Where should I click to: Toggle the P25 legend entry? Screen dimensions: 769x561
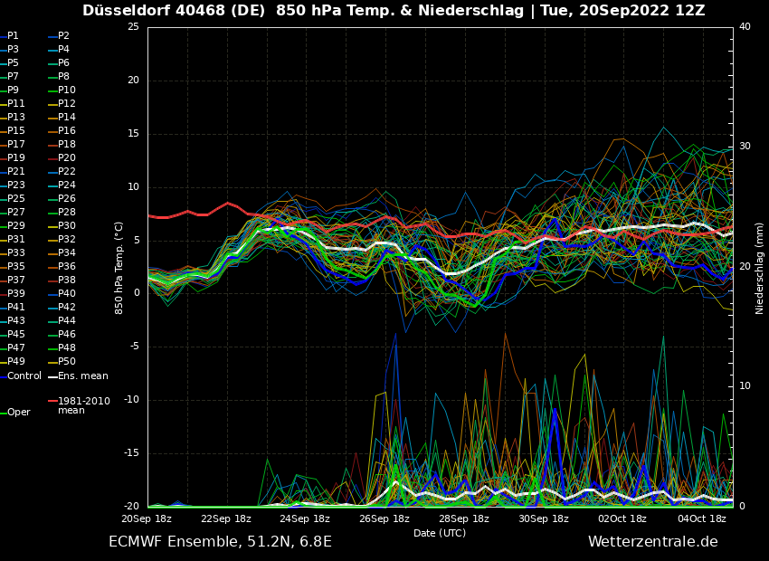coord(16,199)
